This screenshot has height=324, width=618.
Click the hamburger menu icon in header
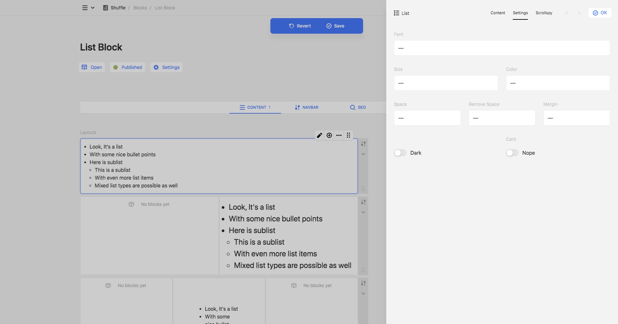(x=85, y=8)
